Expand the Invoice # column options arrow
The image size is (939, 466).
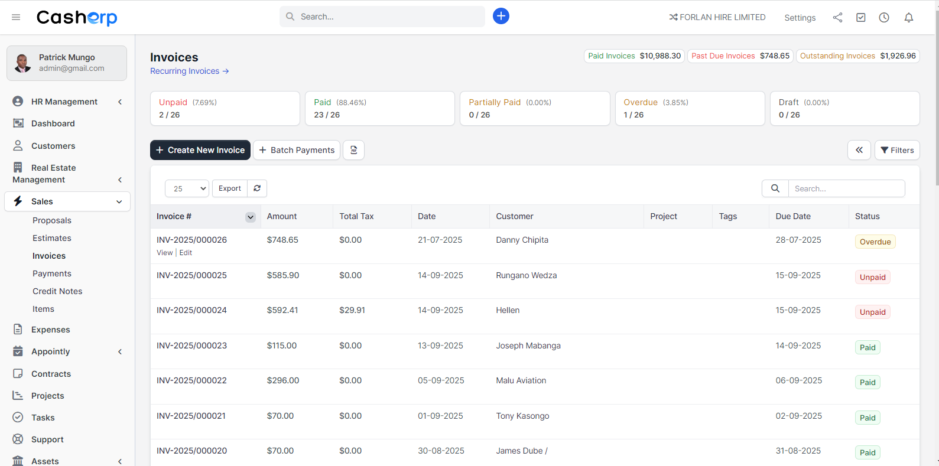point(251,217)
